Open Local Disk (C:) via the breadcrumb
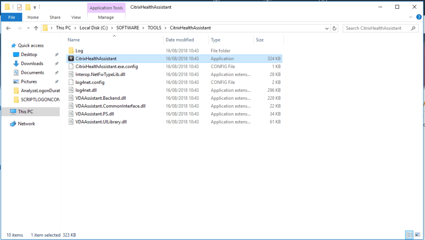The height and width of the screenshot is (240, 425). (x=91, y=28)
